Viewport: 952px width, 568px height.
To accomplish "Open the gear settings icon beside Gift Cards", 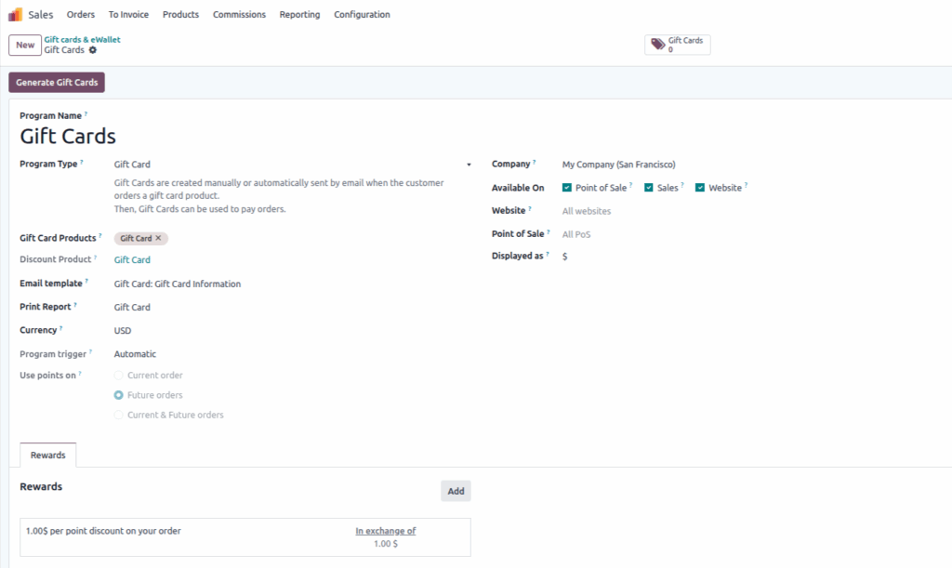I will 93,50.
